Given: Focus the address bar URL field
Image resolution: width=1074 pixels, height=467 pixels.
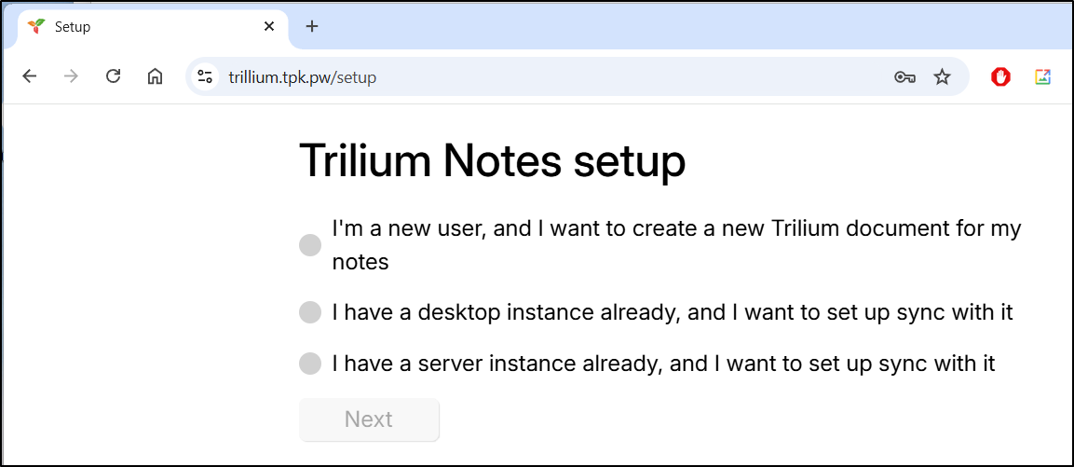Looking at the screenshot, I should pyautogui.click(x=548, y=76).
